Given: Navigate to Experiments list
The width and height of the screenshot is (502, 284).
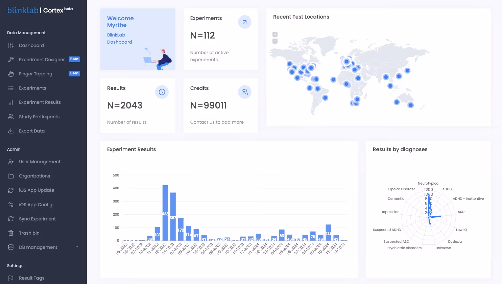Looking at the screenshot, I should point(32,88).
